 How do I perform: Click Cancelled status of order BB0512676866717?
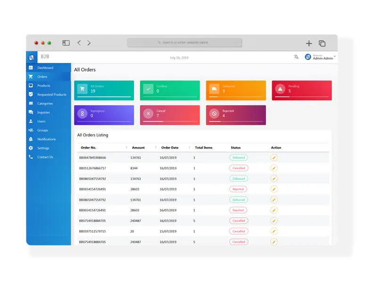(239, 168)
